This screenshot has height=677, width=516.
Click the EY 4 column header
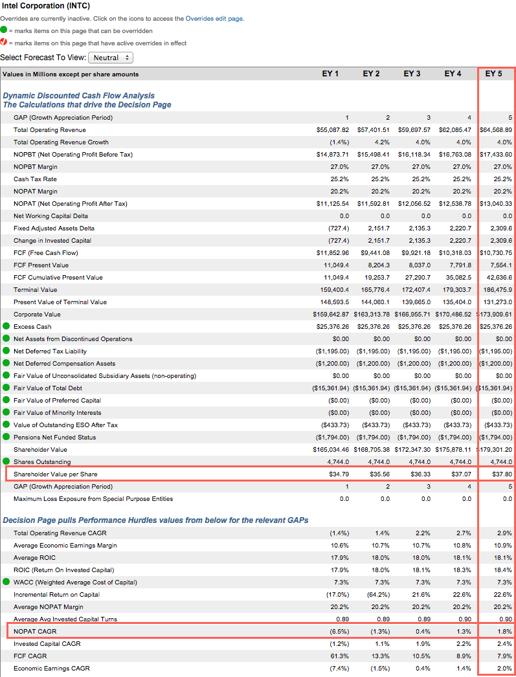pos(453,74)
